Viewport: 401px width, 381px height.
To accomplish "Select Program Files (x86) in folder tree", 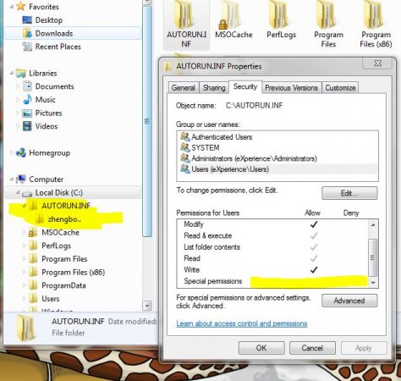I will point(73,272).
